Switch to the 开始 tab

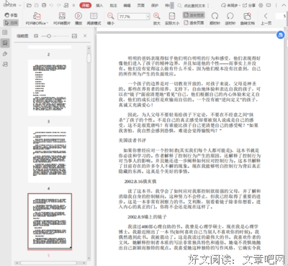coord(86,5)
